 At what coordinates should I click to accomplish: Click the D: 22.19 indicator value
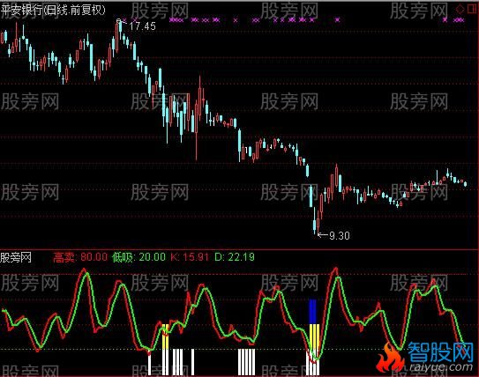coord(235,257)
